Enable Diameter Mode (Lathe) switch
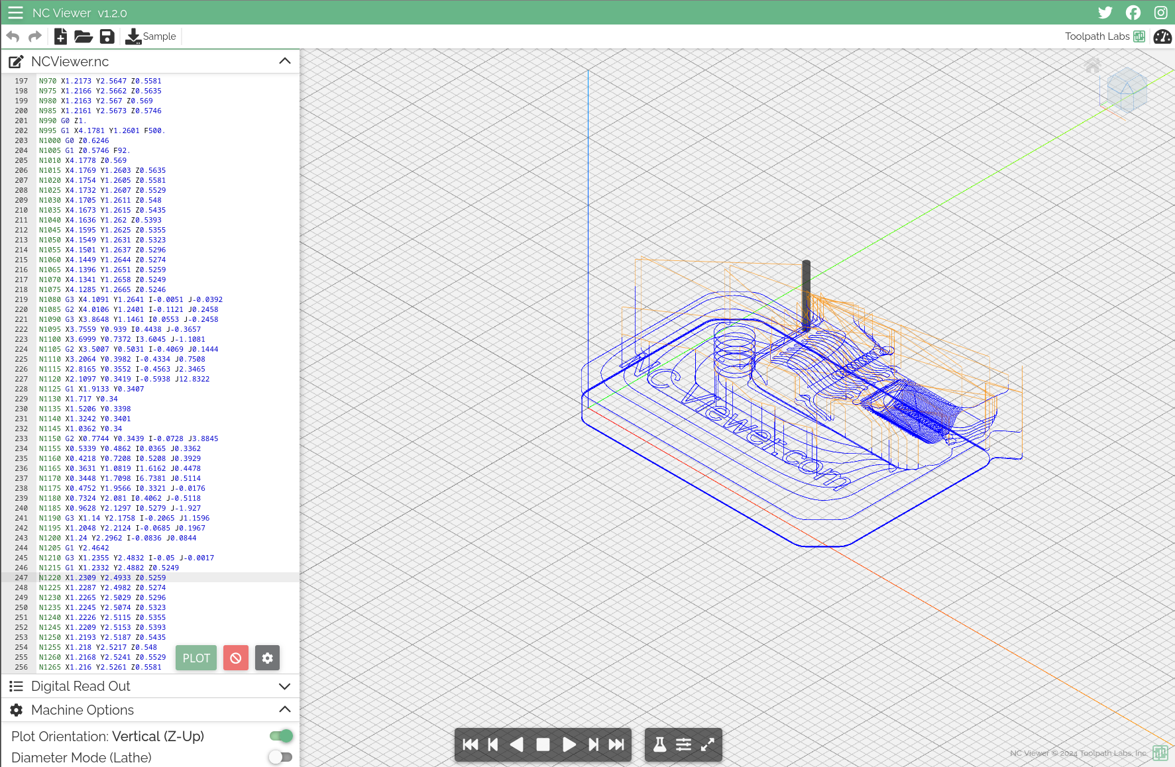The height and width of the screenshot is (767, 1175). coord(281,757)
